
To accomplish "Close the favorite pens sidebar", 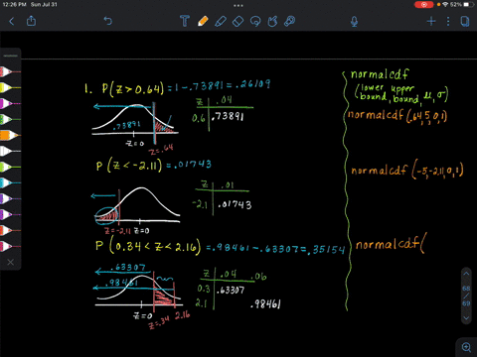I will (11, 262).
